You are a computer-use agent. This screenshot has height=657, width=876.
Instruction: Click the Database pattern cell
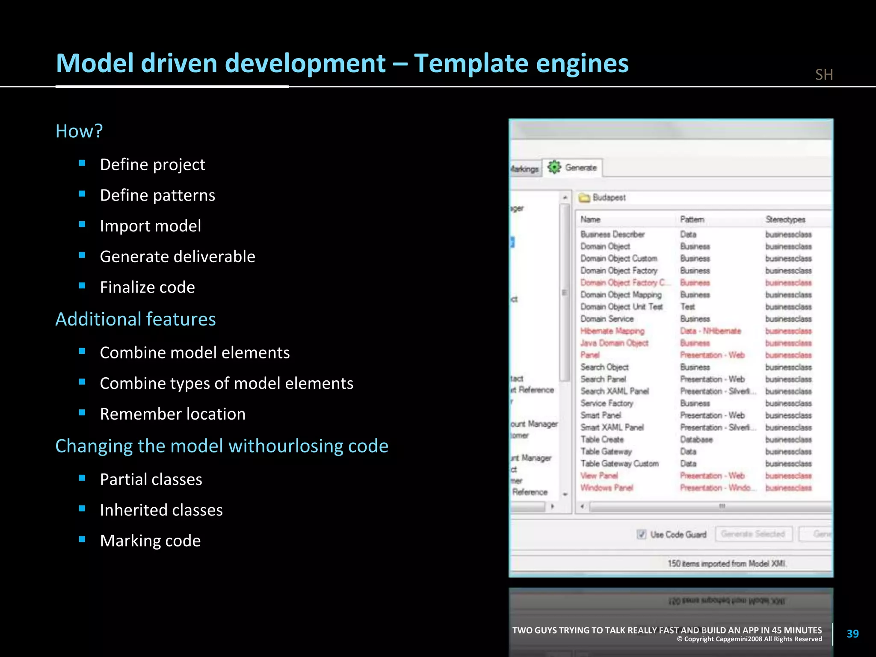point(696,439)
